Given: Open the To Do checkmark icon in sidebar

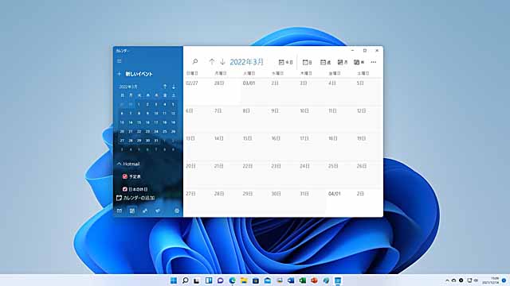Looking at the screenshot, I should coord(158,211).
